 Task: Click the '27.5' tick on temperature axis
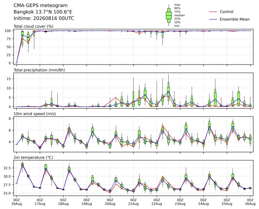click(x=7, y=185)
